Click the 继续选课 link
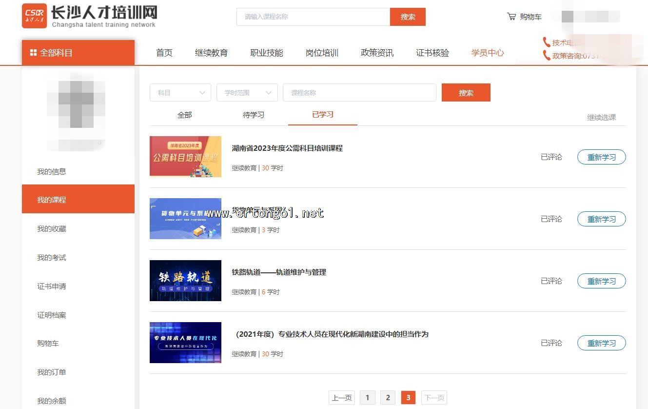This screenshot has width=648, height=409. click(x=601, y=118)
